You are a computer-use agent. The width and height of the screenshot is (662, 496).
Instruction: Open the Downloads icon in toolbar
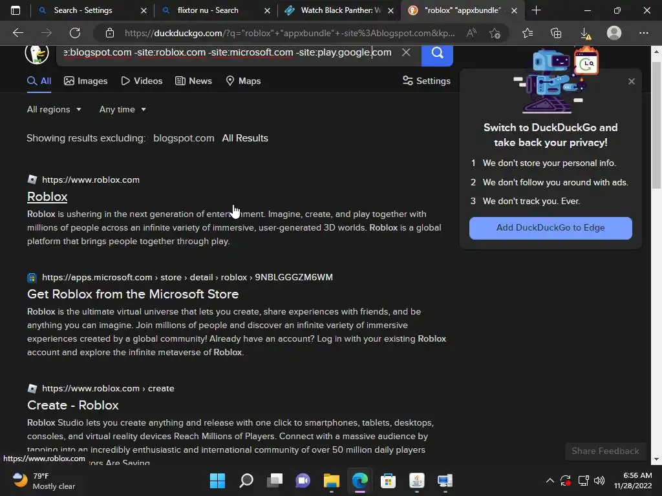click(585, 33)
